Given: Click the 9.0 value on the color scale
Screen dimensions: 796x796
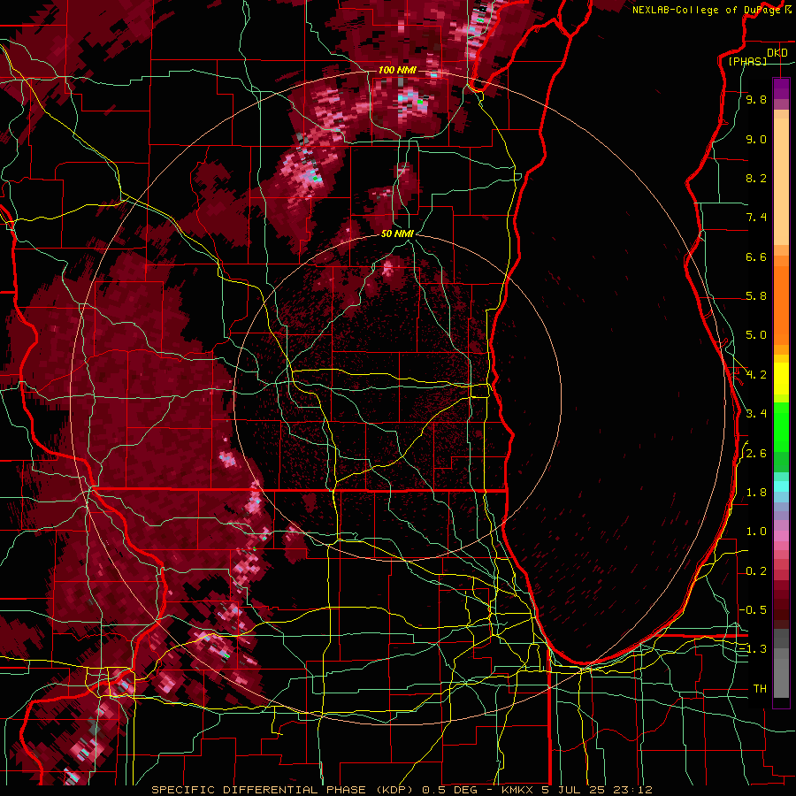Looking at the screenshot, I should 756,140.
